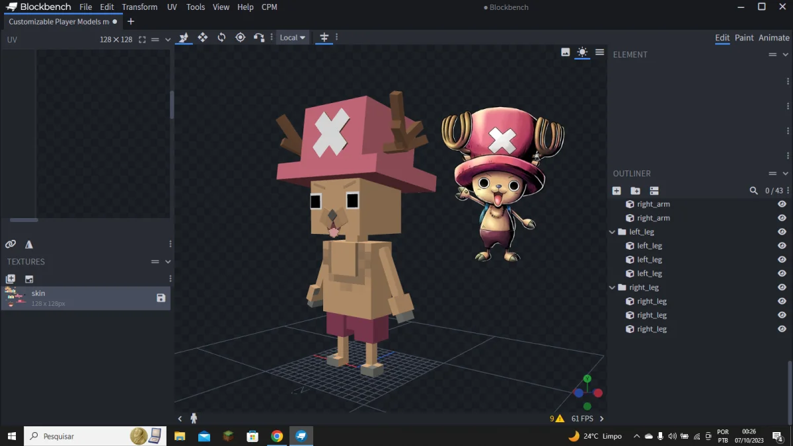Screen dimensions: 793x446
Task: Select the Pivot tool
Action: pyautogui.click(x=241, y=38)
